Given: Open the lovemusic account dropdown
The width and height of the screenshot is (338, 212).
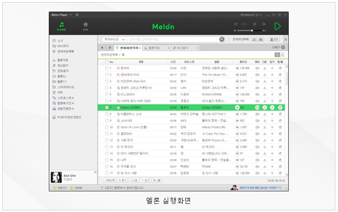Looking at the screenshot, I should pyautogui.click(x=251, y=15).
